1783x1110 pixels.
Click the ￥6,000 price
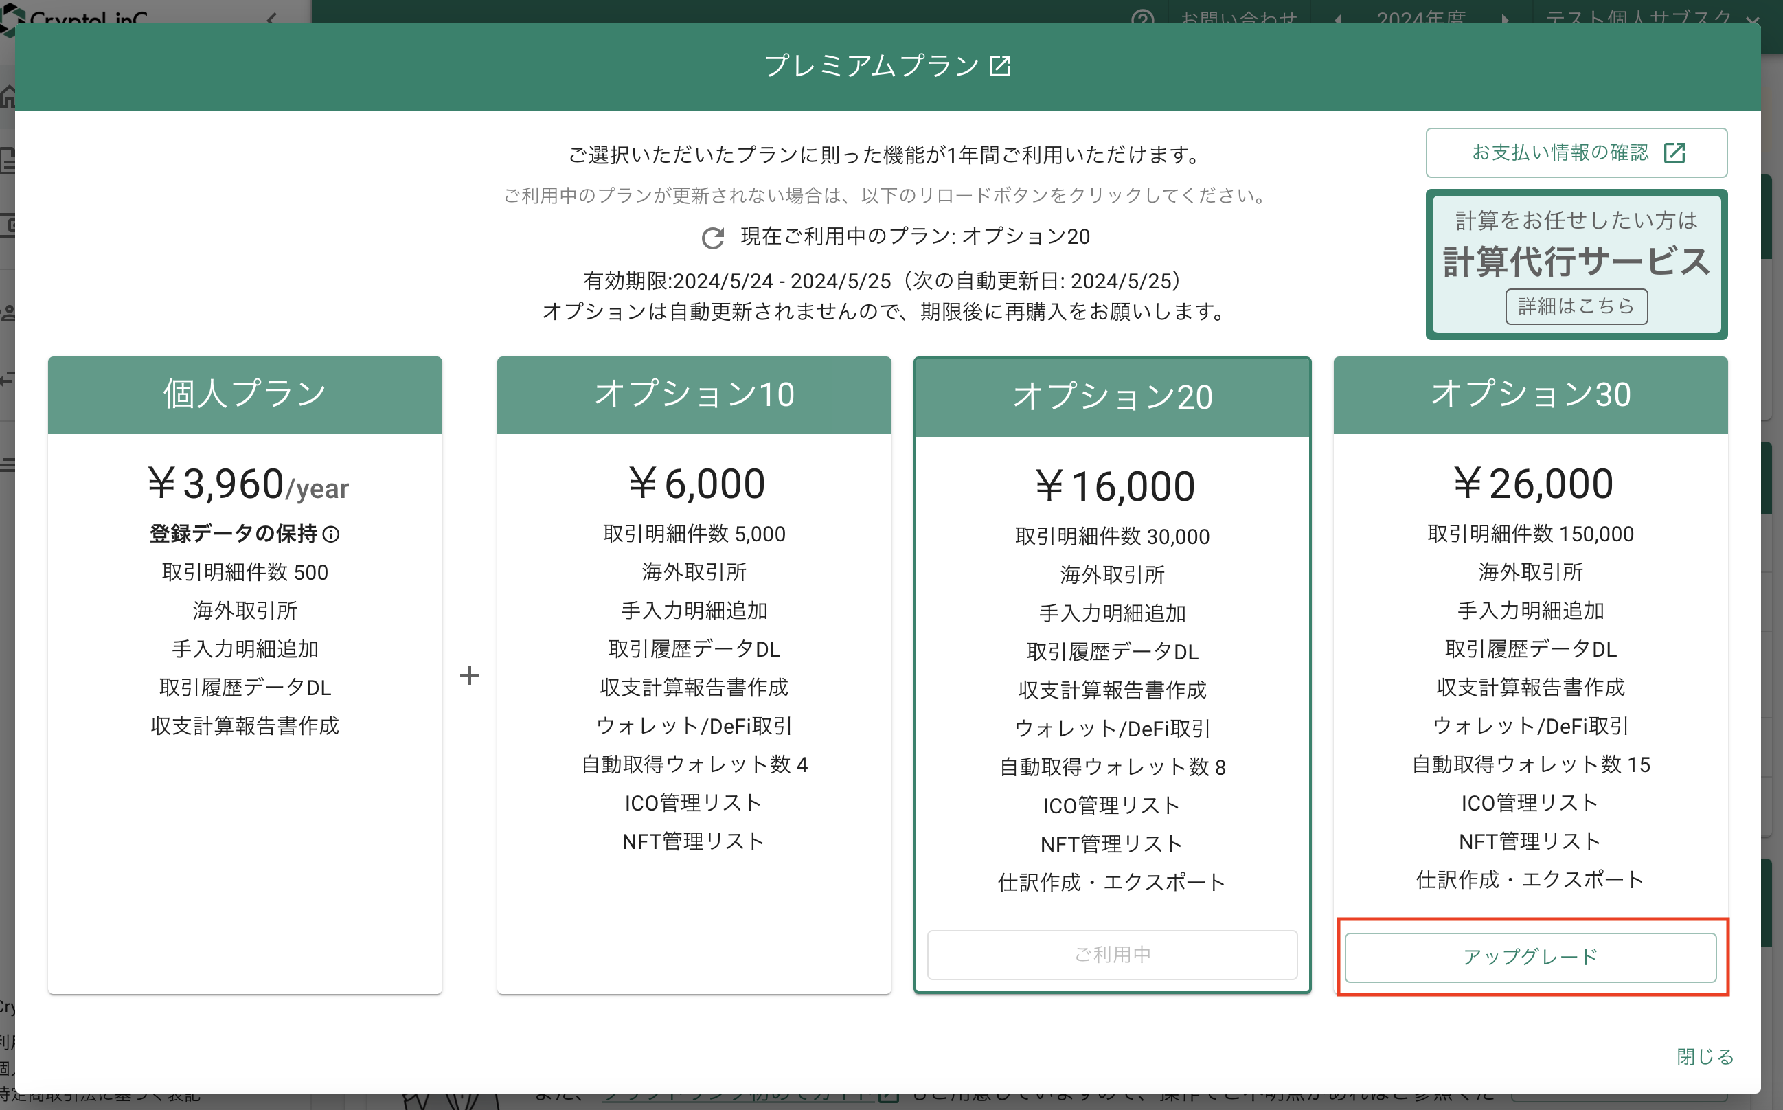(695, 484)
